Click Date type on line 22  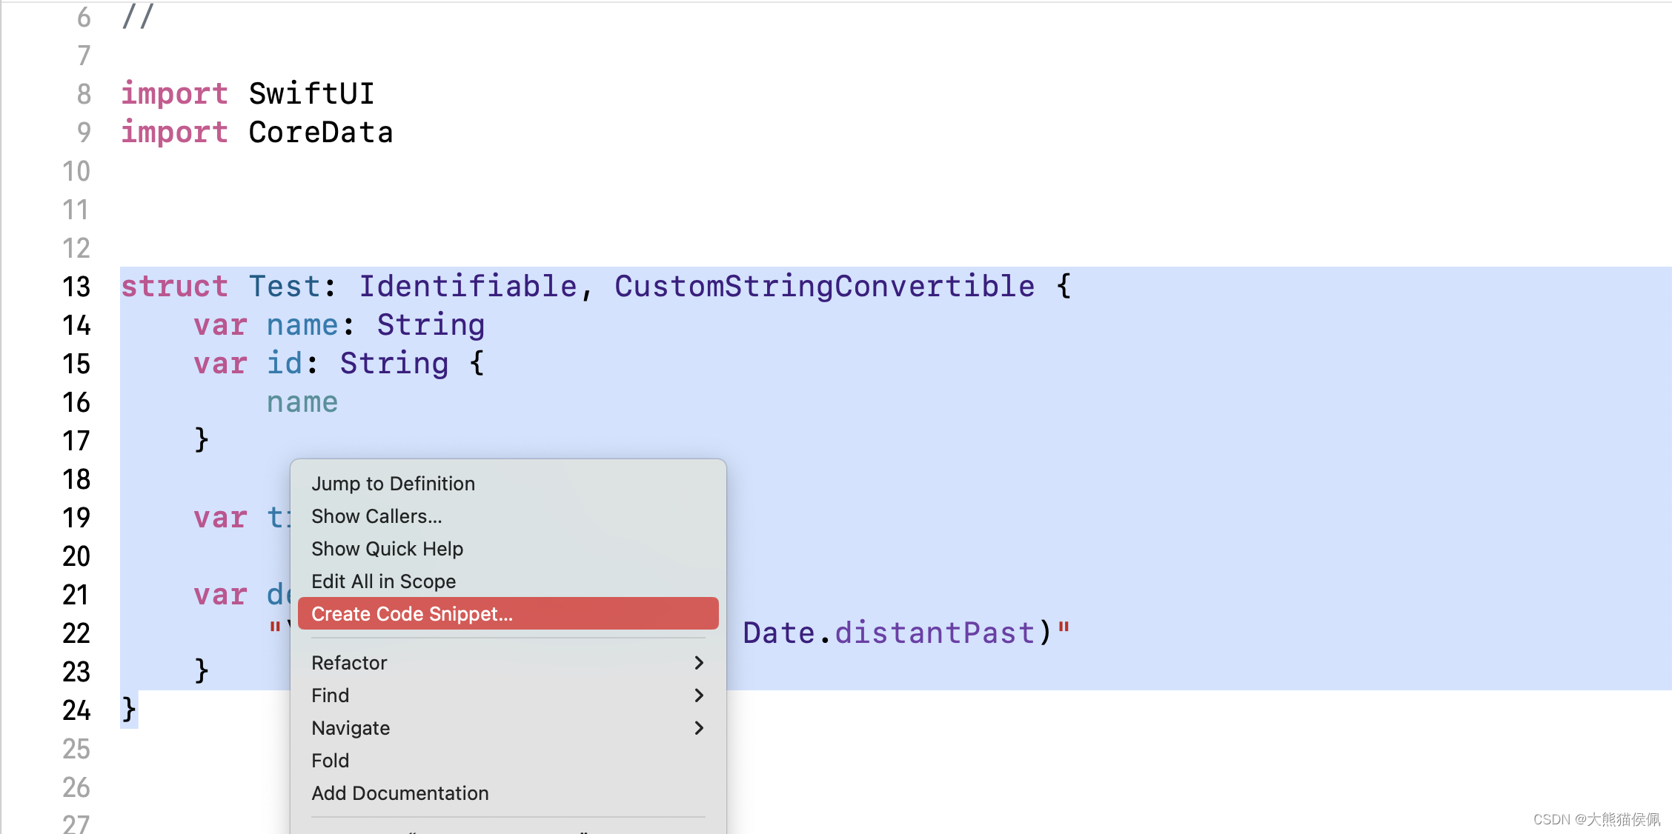779,633
